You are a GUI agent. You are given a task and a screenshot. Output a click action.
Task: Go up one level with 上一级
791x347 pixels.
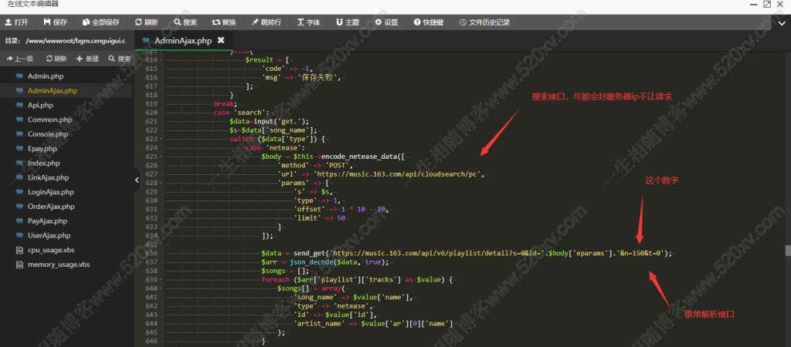point(19,59)
